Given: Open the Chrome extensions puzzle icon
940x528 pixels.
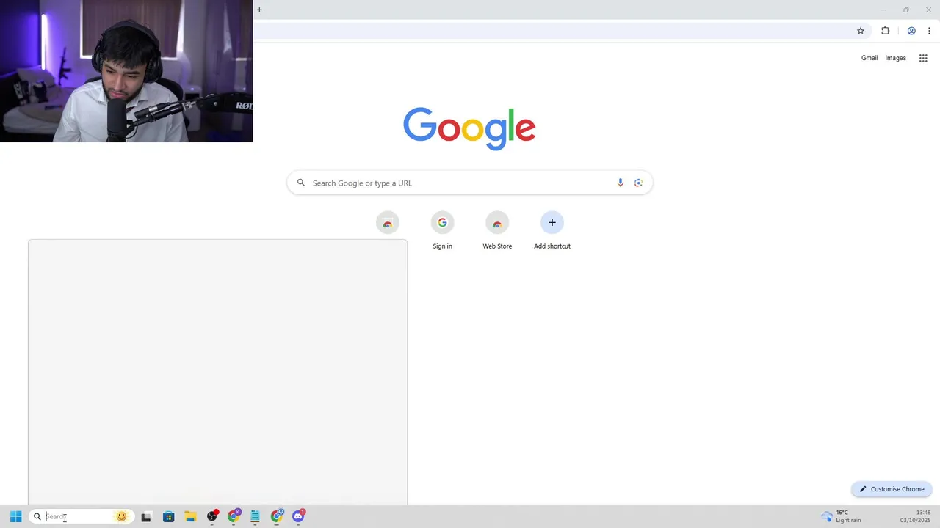Looking at the screenshot, I should (x=885, y=31).
